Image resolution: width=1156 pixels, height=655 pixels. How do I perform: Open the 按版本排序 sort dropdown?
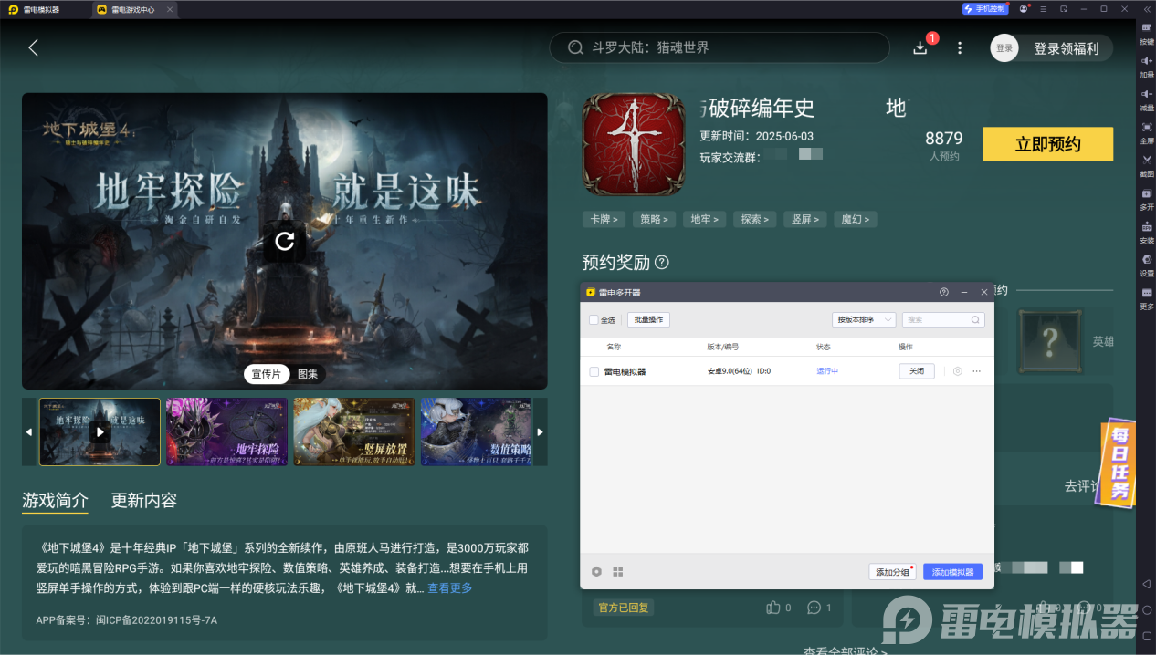tap(862, 319)
